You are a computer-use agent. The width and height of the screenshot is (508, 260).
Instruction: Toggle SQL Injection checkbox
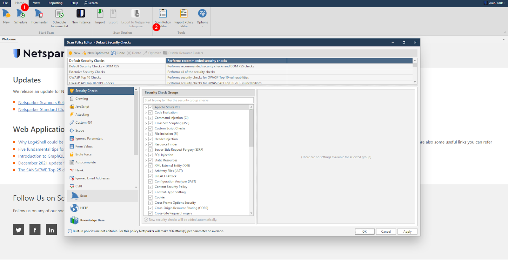click(x=150, y=155)
